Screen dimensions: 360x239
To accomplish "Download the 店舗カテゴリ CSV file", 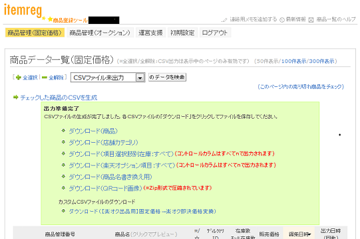I will (x=104, y=143).
